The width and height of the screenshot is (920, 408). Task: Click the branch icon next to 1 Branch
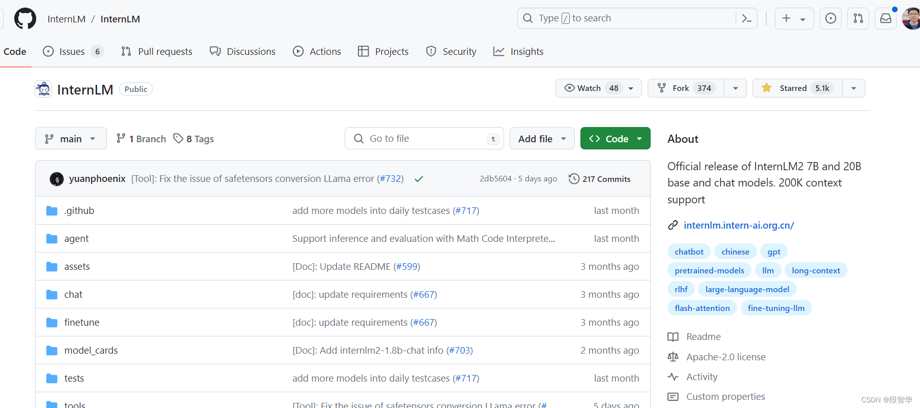(x=121, y=138)
